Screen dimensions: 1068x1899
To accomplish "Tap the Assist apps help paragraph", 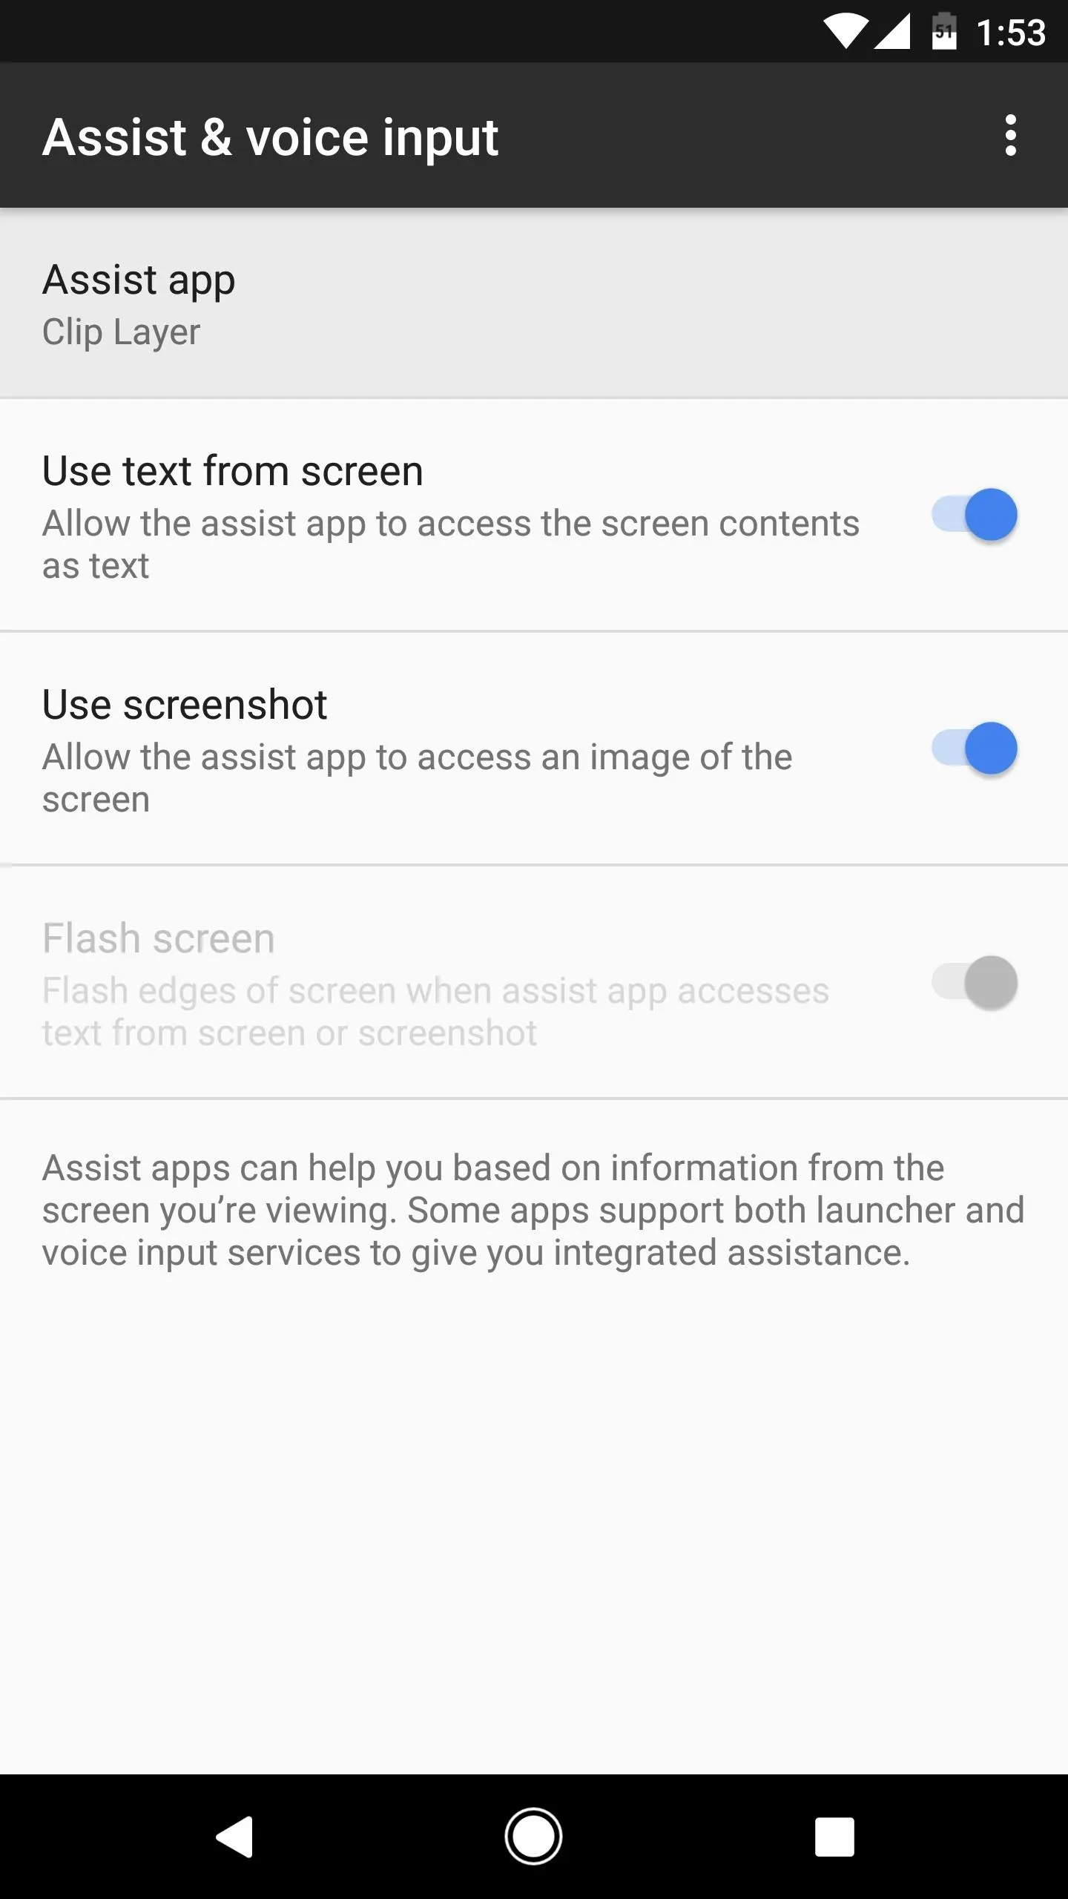I will point(533,1210).
